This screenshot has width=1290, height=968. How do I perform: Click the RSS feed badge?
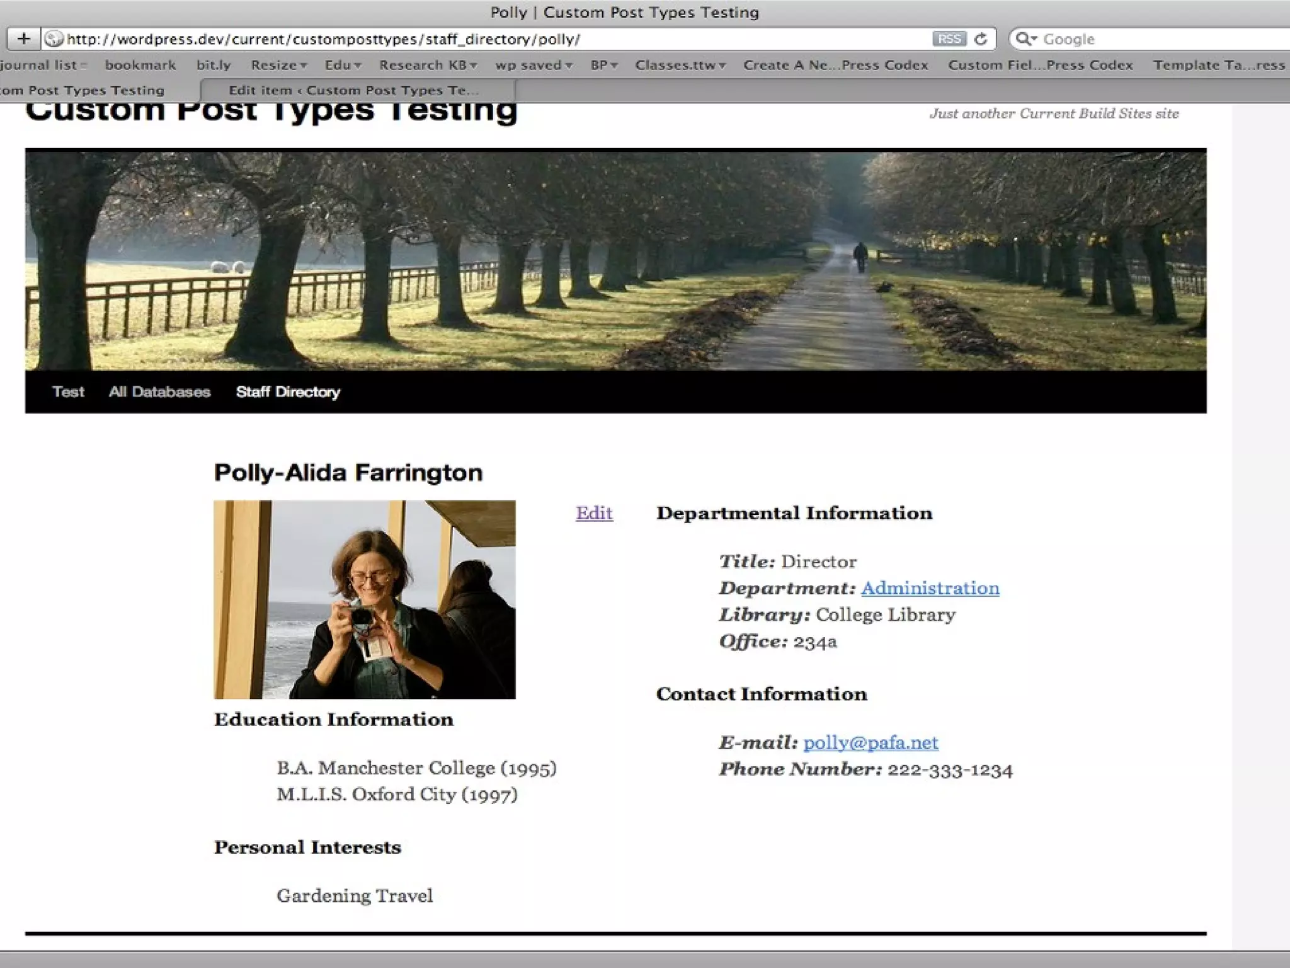pyautogui.click(x=949, y=39)
